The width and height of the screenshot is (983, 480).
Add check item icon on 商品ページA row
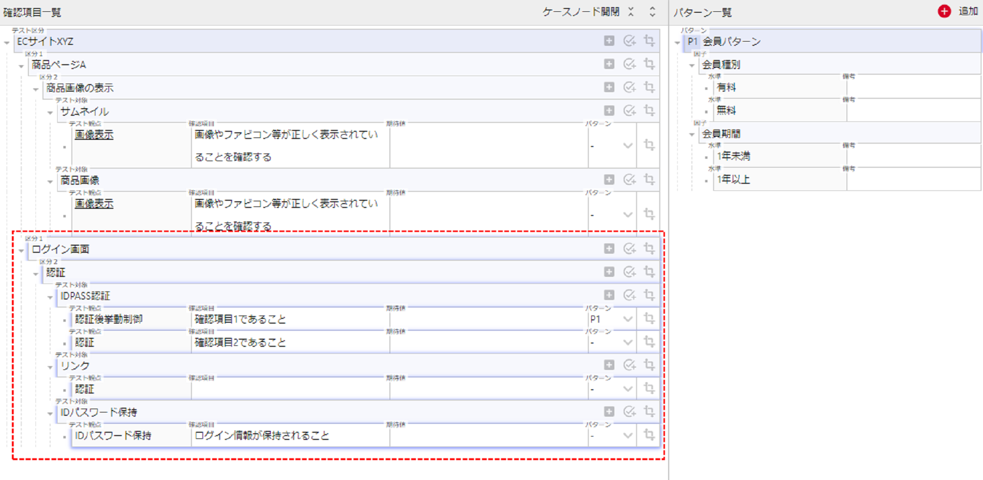[x=629, y=64]
